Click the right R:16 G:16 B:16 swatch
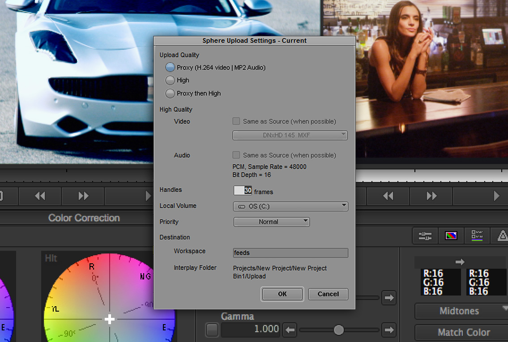The image size is (508, 342). coord(486,282)
